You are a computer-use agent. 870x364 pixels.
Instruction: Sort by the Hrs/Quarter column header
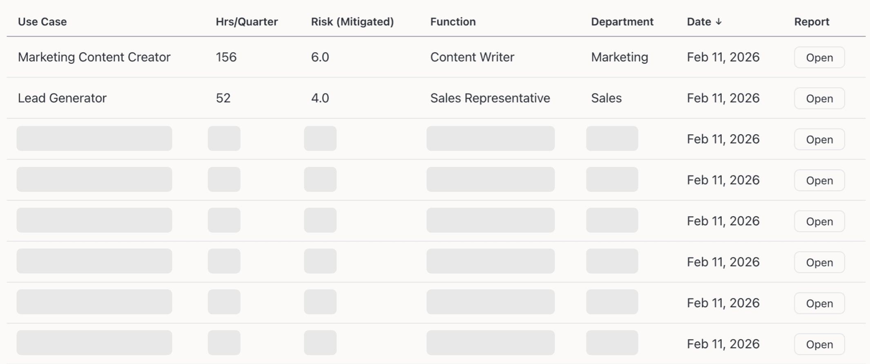(x=246, y=22)
